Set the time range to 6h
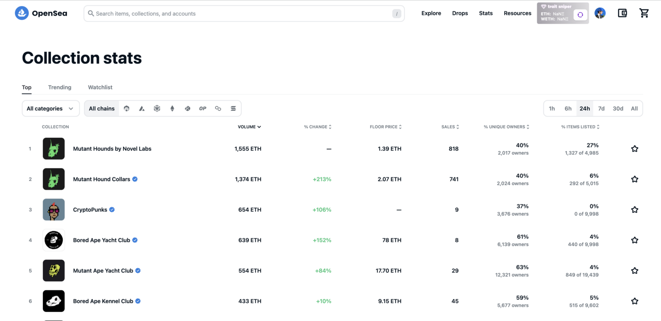Screen dimensions: 661x321 (x=568, y=109)
